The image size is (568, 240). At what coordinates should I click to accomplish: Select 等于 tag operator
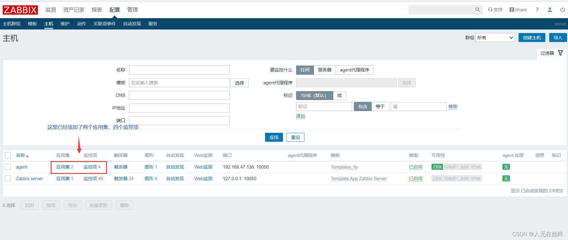pos(380,107)
